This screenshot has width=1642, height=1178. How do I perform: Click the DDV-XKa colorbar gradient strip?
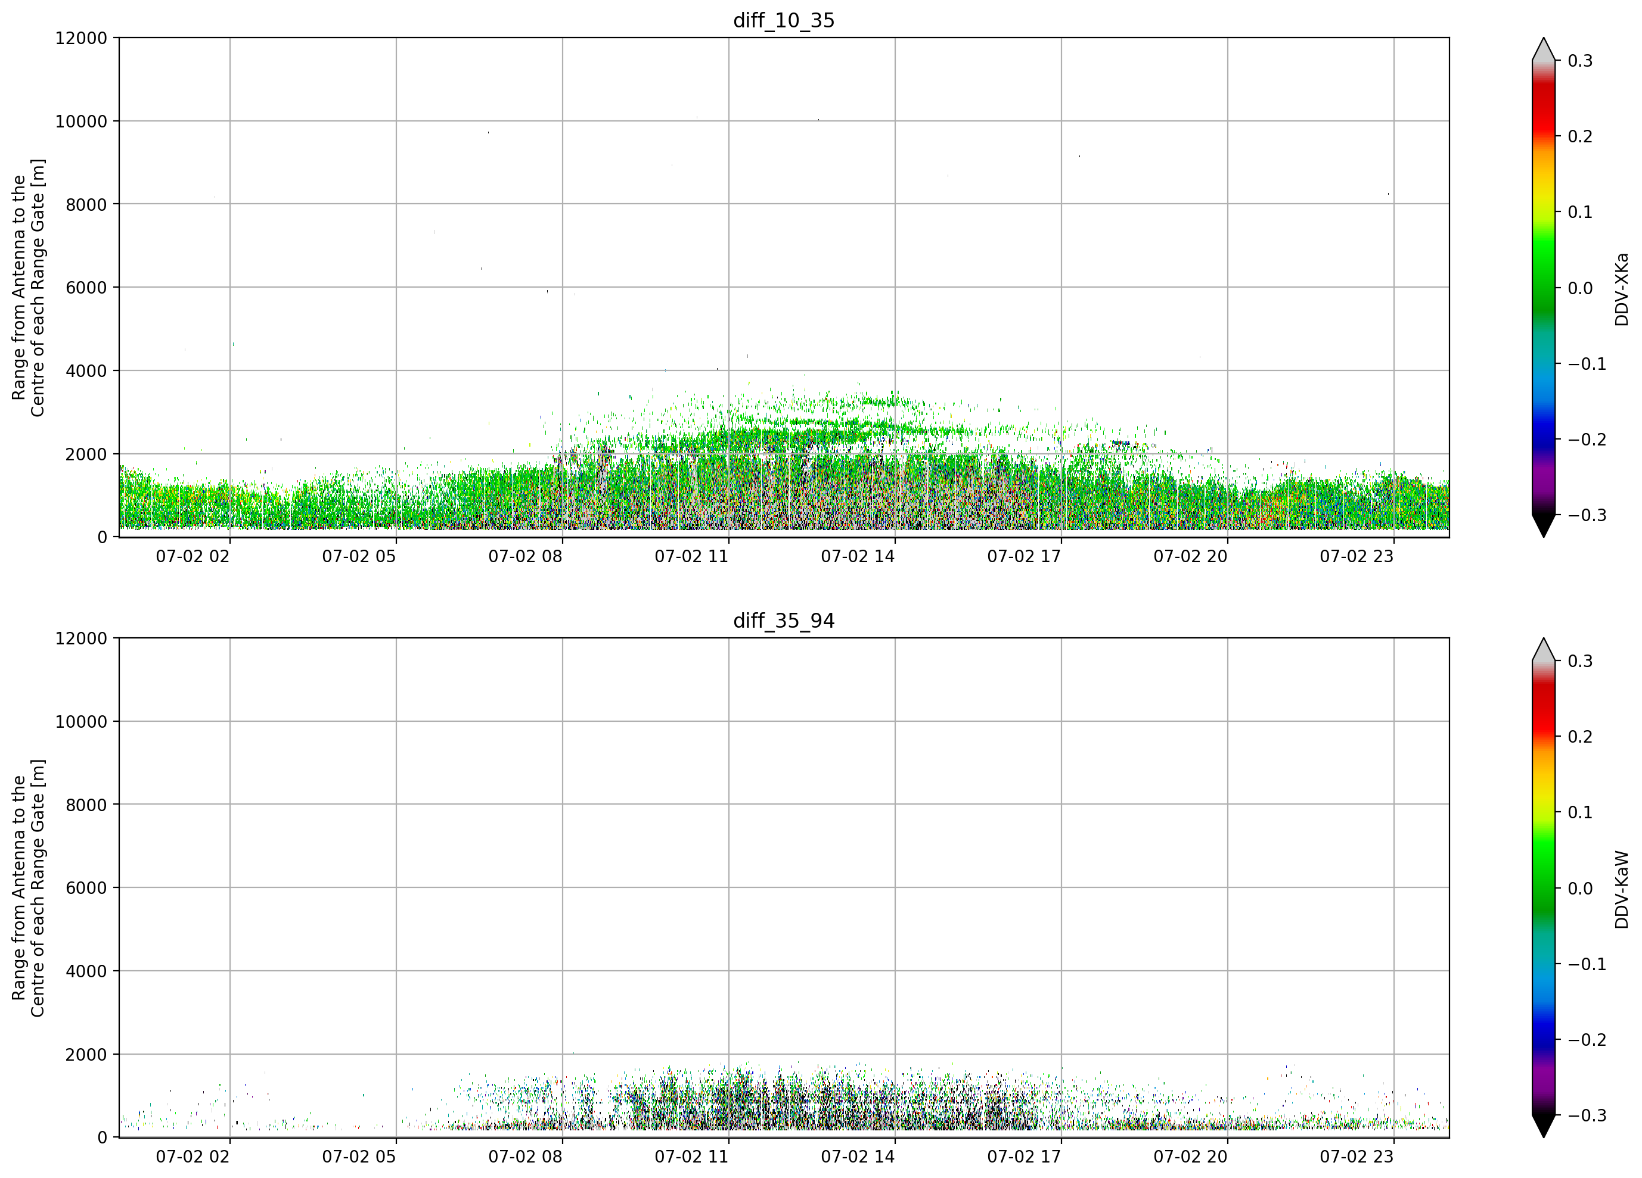(1544, 287)
